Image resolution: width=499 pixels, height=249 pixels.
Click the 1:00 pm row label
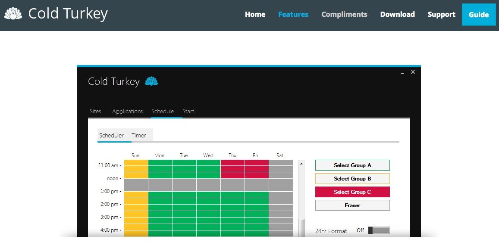(x=111, y=191)
